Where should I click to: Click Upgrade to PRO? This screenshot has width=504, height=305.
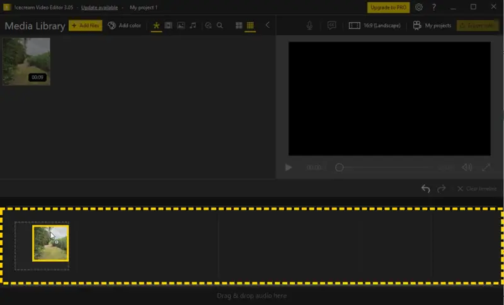point(388,8)
